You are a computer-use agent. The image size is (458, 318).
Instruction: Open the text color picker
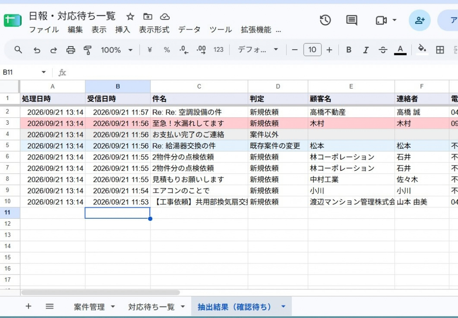(400, 50)
